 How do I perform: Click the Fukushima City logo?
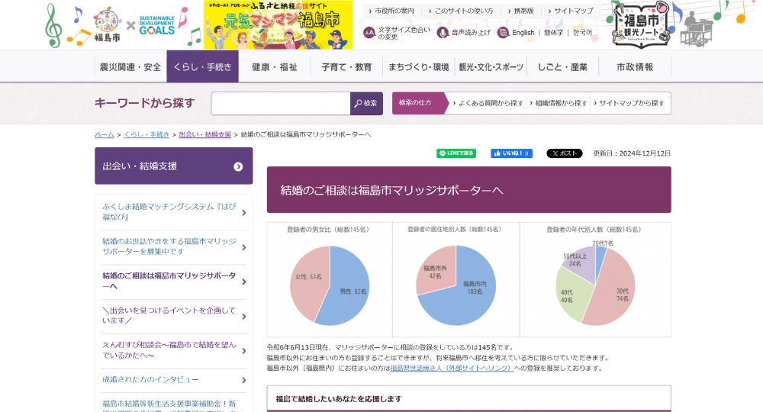pyautogui.click(x=107, y=24)
